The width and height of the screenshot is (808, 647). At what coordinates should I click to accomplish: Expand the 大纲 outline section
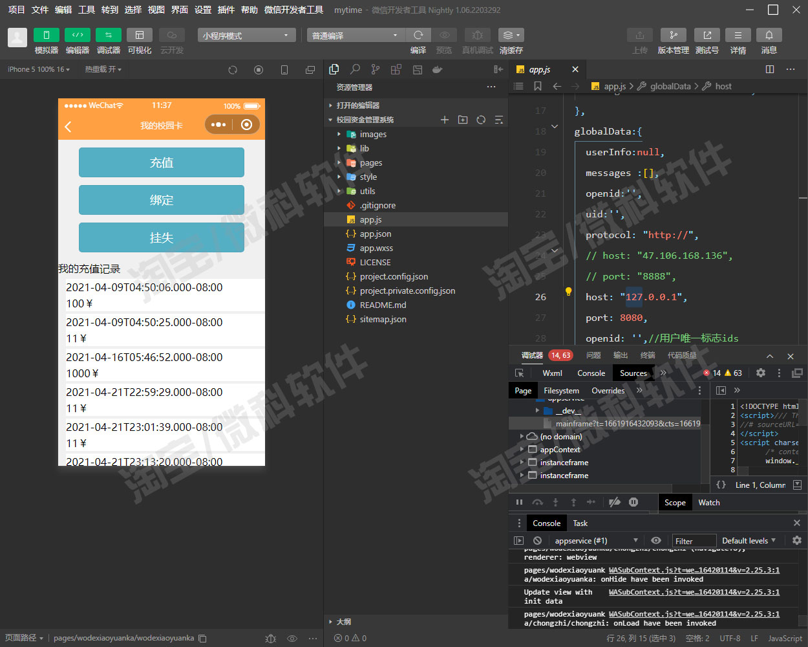[416, 622]
